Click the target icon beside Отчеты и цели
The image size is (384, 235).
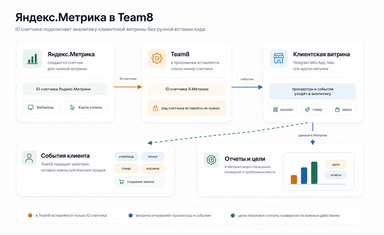211,160
